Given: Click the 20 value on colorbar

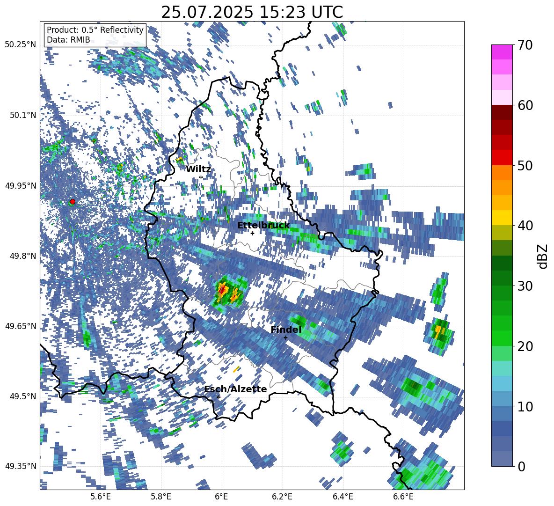Looking at the screenshot, I should point(525,346).
